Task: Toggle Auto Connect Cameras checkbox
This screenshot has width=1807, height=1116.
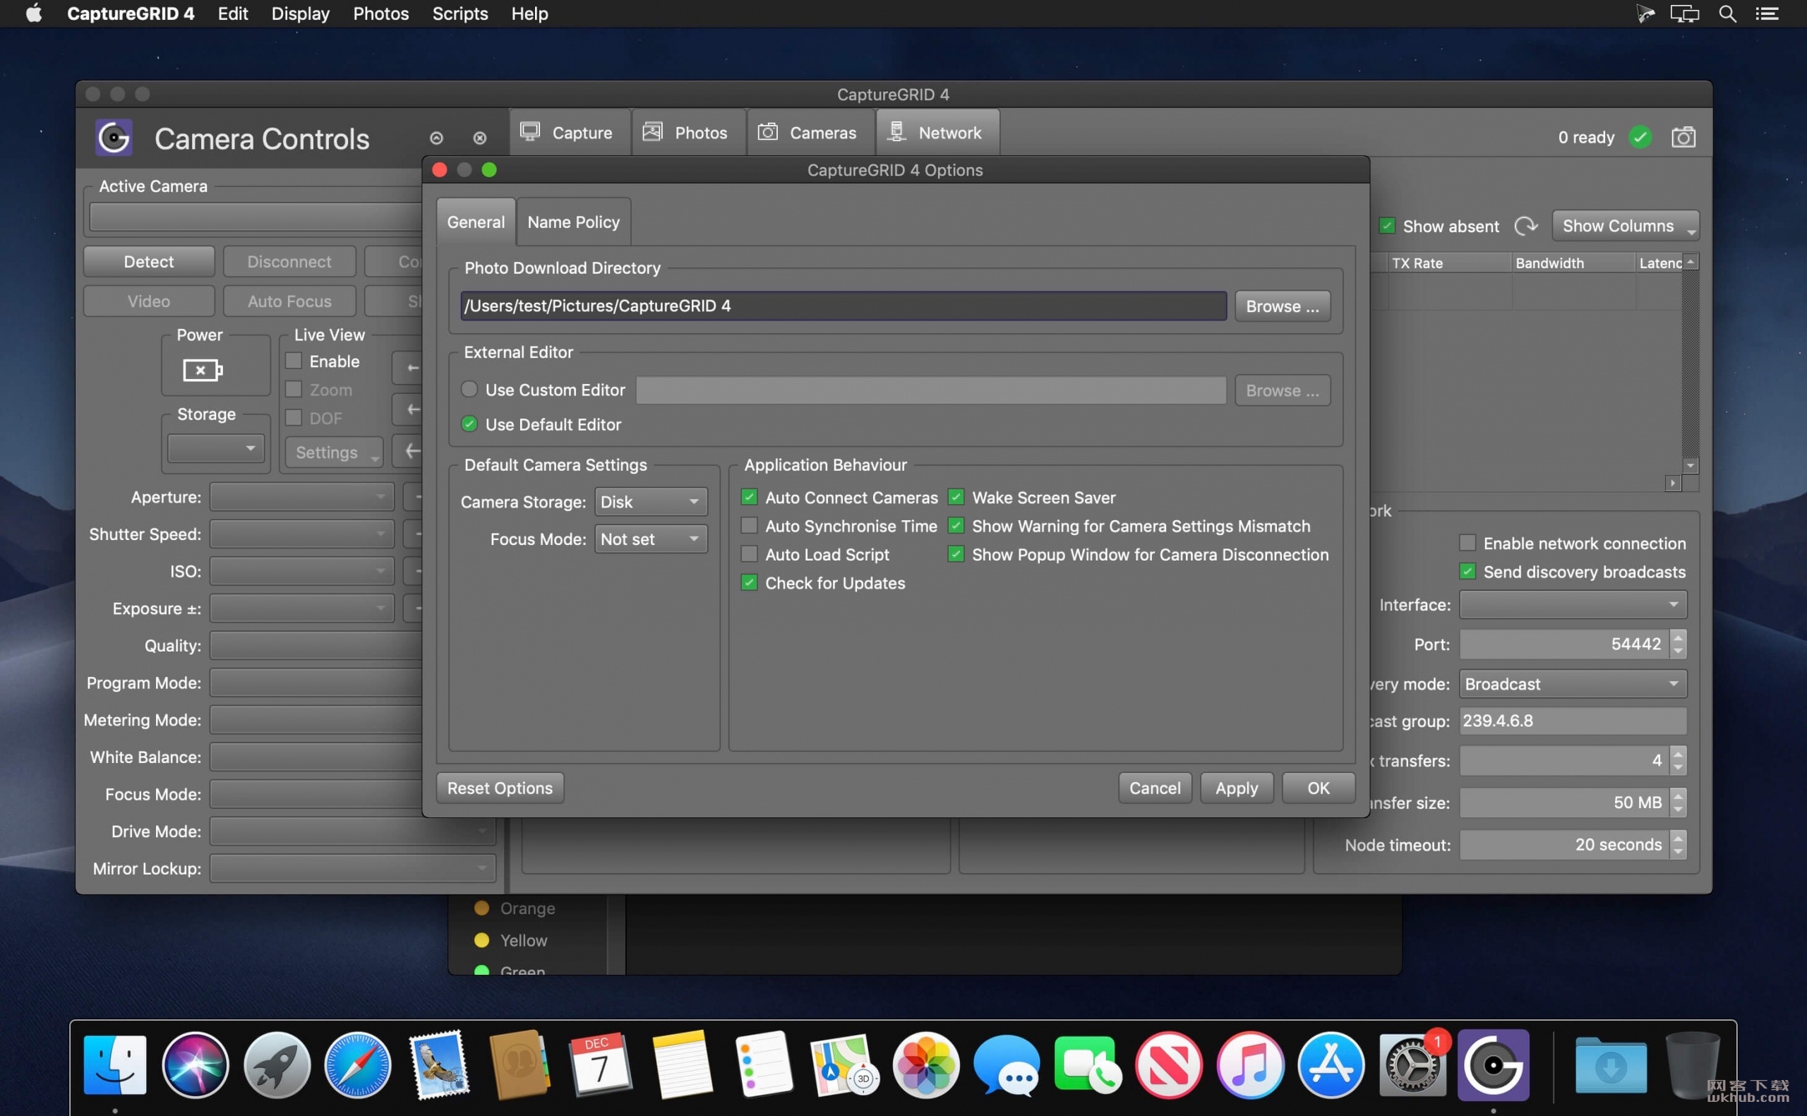Action: tap(749, 497)
